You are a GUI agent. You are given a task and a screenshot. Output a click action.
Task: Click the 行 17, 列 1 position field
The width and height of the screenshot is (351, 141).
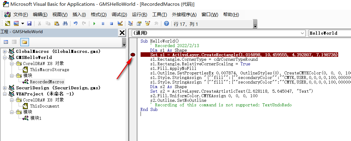[x=213, y=24]
